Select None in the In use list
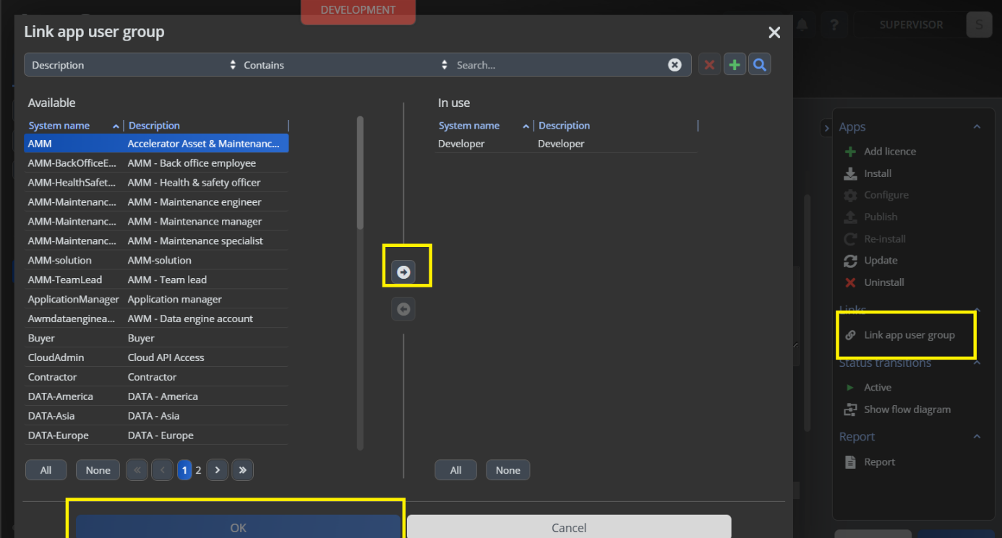The height and width of the screenshot is (538, 1002). pos(508,470)
